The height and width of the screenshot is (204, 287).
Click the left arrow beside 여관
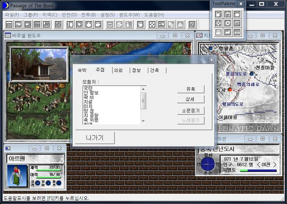point(258,164)
